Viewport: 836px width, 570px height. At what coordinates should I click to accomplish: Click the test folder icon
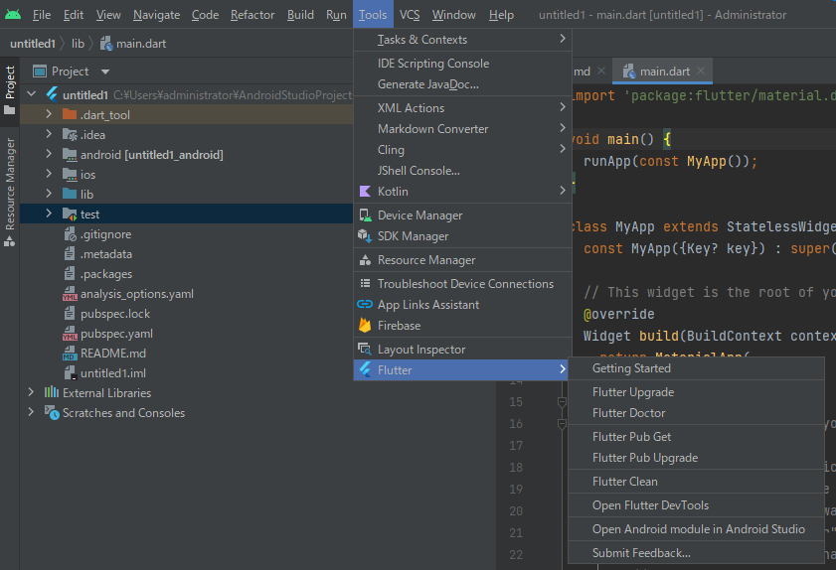coord(70,214)
